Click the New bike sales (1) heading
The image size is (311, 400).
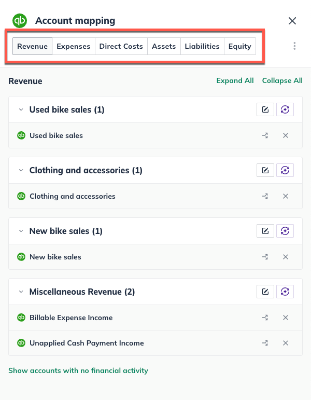[66, 231]
